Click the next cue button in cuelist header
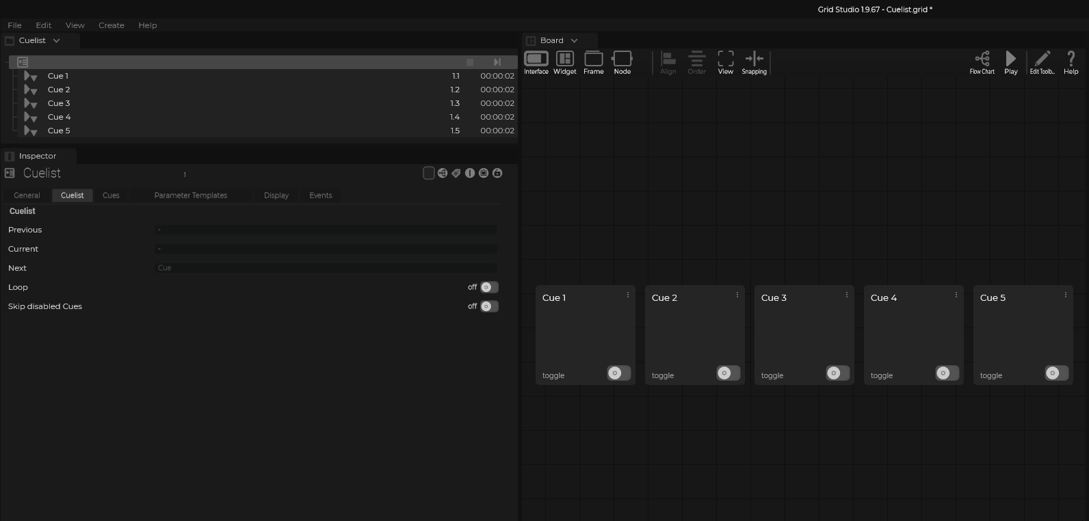This screenshot has height=521, width=1089. (x=497, y=62)
